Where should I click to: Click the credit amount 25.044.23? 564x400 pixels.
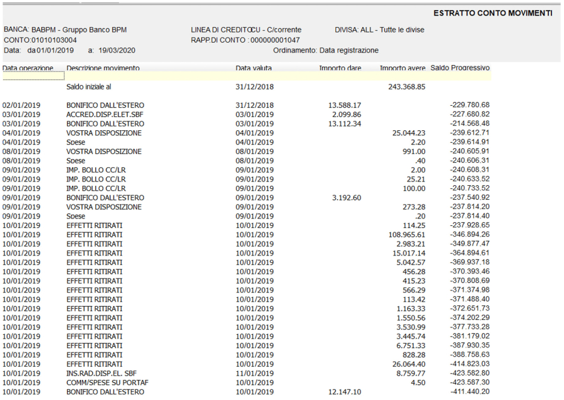tap(409, 133)
